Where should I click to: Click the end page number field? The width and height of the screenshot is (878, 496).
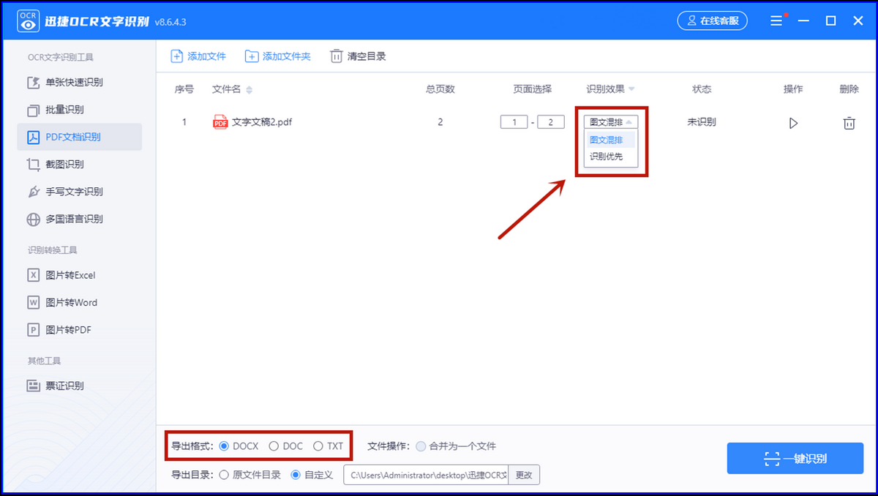tap(551, 122)
